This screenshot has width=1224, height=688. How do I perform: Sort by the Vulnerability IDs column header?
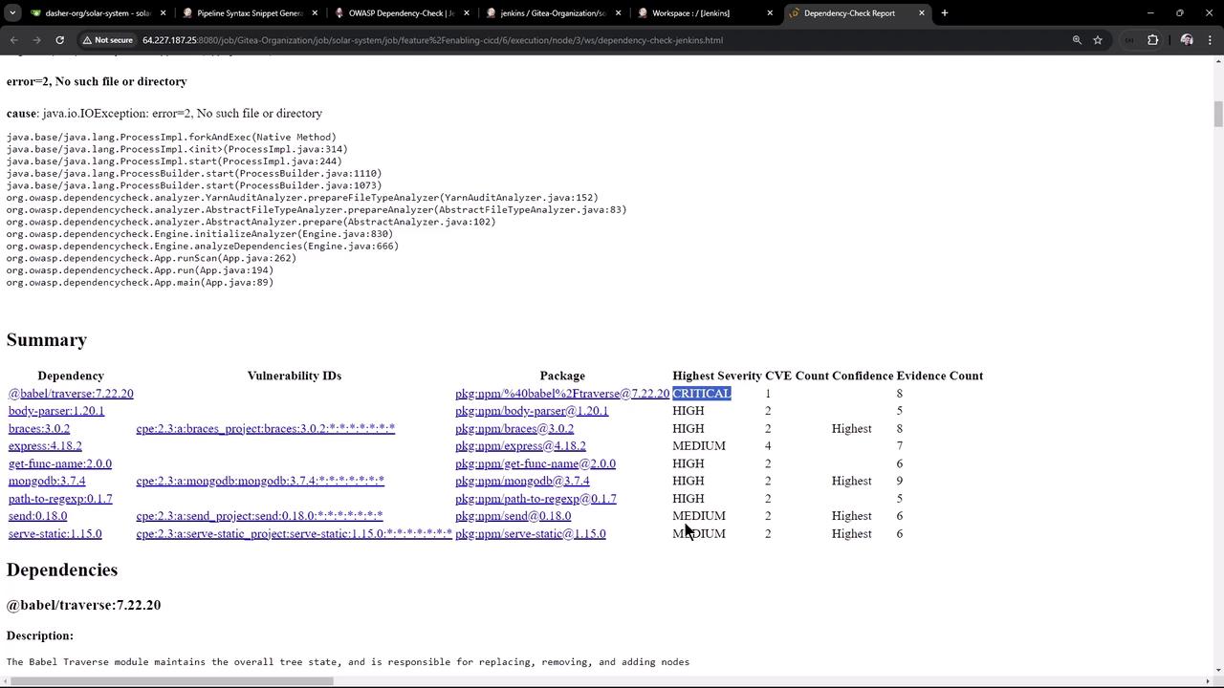[x=295, y=376]
